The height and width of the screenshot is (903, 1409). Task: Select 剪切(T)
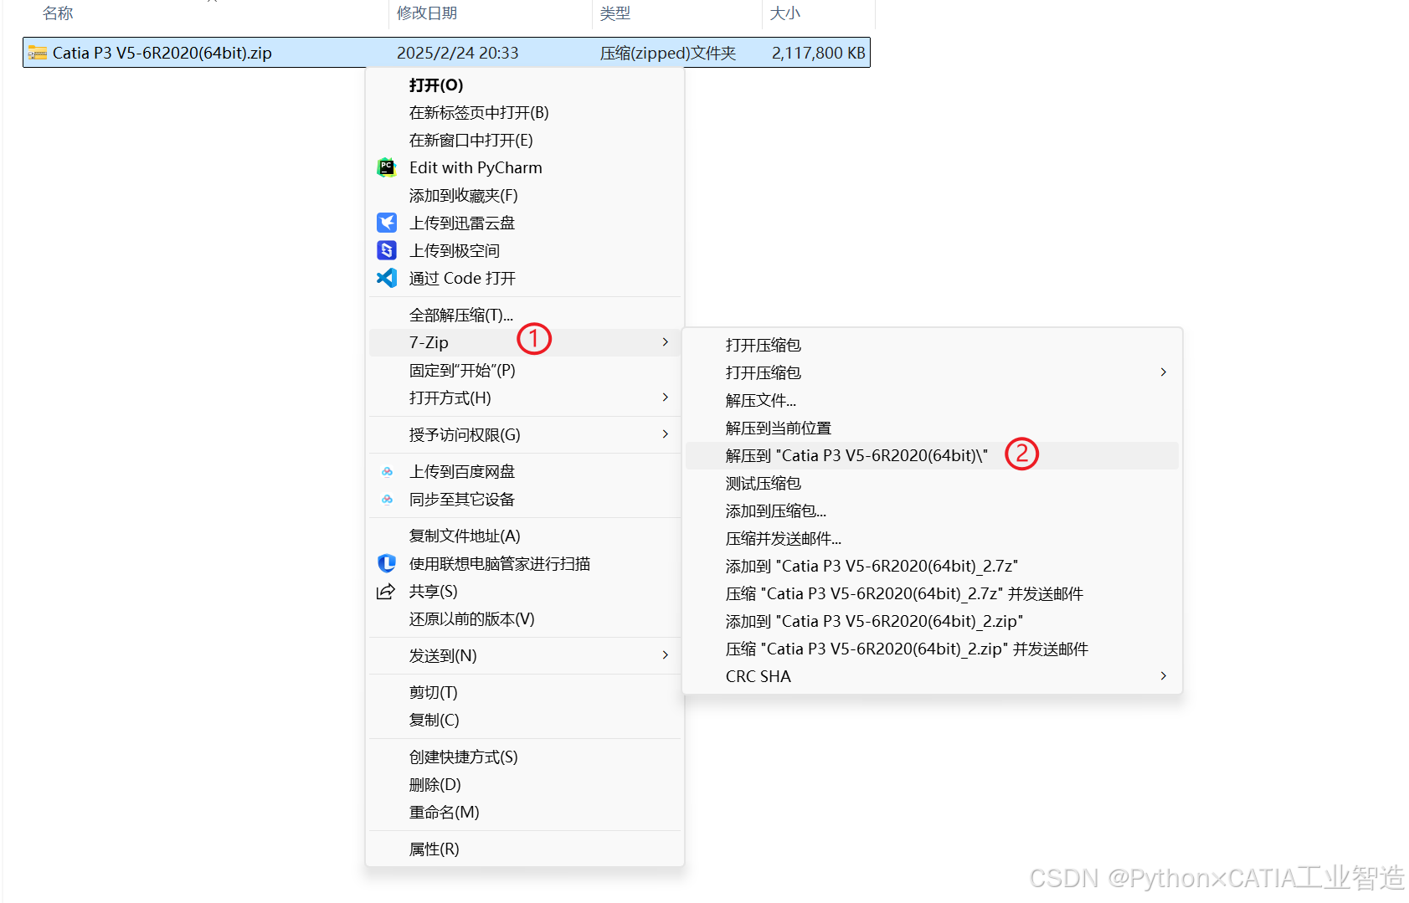coord(525,693)
